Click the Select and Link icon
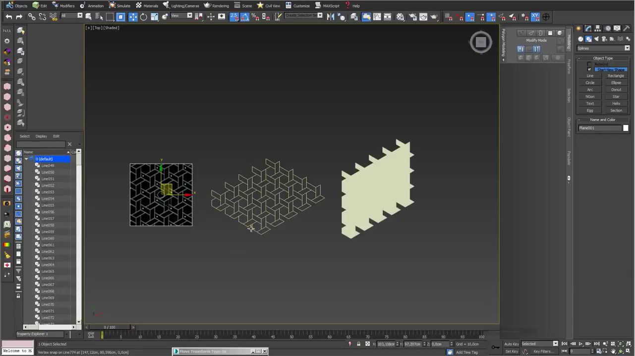This screenshot has width=635, height=356. click(x=31, y=16)
